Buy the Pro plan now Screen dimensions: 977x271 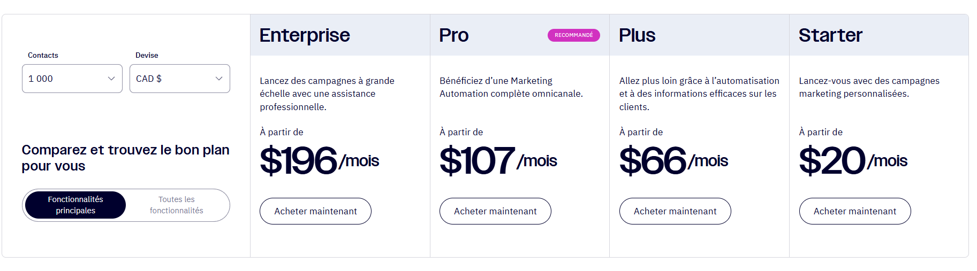coord(495,211)
